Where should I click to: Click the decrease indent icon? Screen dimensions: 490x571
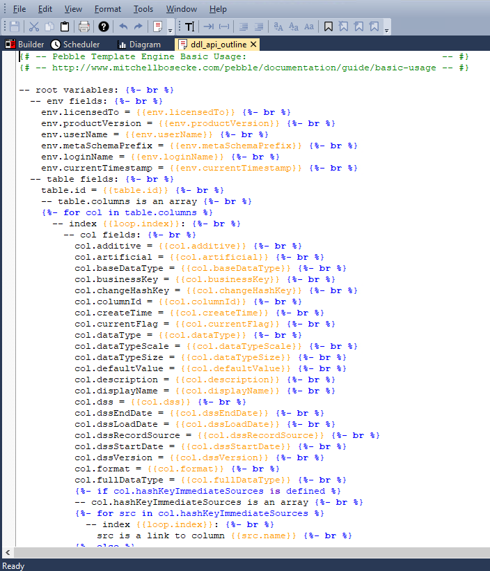[244, 26]
